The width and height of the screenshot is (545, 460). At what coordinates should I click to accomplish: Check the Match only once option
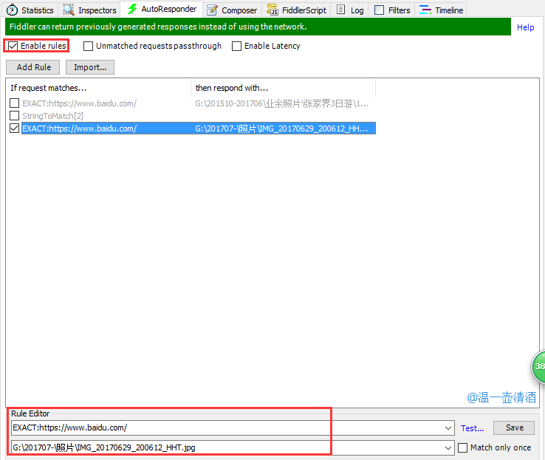click(463, 447)
